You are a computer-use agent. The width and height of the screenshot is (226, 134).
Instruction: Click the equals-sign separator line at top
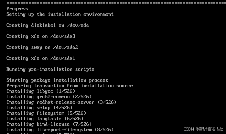click(116, 3)
